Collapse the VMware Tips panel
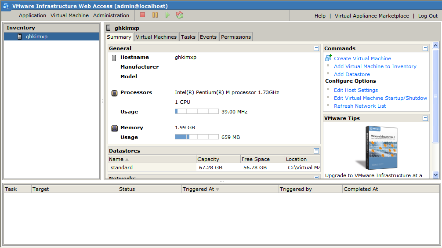Image resolution: width=442 pixels, height=248 pixels. pos(425,118)
